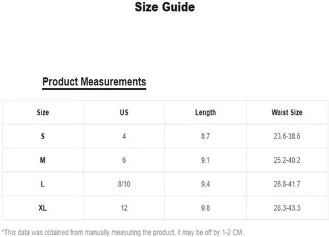Click US size 8/10 cell
Image resolution: width=329 pixels, height=237 pixels.
tap(124, 184)
